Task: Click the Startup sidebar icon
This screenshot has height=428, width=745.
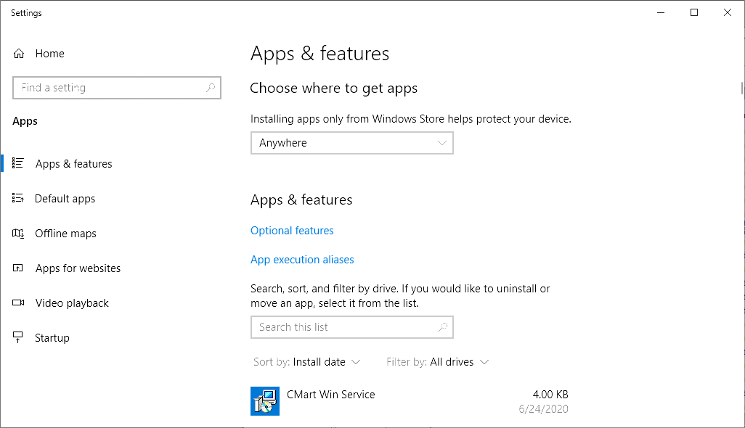Action: (x=18, y=337)
